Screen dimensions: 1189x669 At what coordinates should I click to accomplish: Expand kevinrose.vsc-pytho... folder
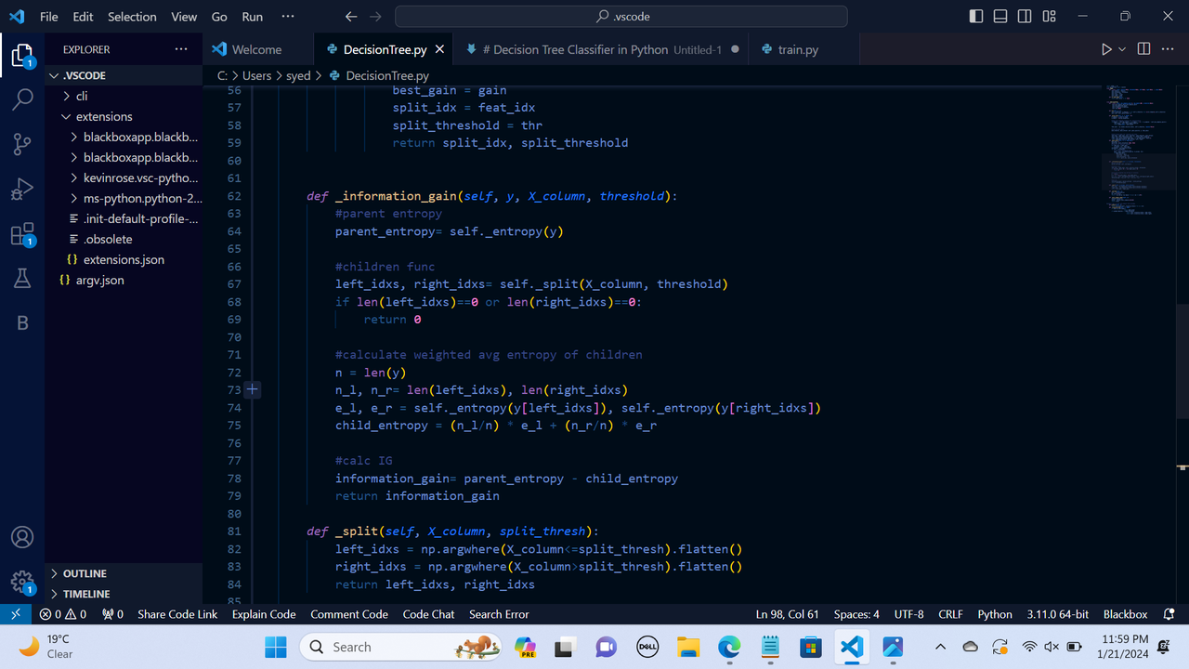[x=124, y=177]
